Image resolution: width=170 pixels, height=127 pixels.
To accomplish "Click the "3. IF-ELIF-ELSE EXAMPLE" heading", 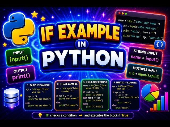I will [x=95, y=82].
